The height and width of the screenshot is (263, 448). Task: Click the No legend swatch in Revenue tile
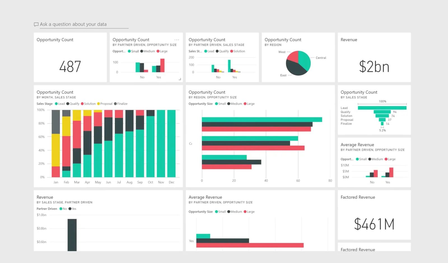pos(61,209)
